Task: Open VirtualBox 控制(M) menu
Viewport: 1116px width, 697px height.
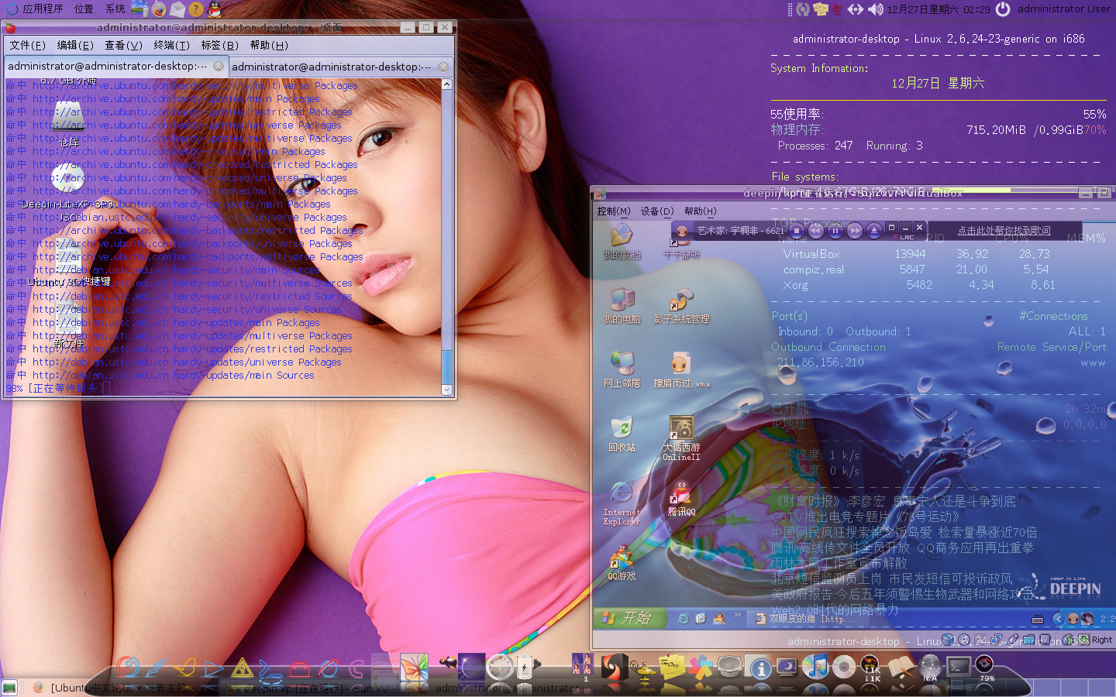Action: tap(613, 211)
